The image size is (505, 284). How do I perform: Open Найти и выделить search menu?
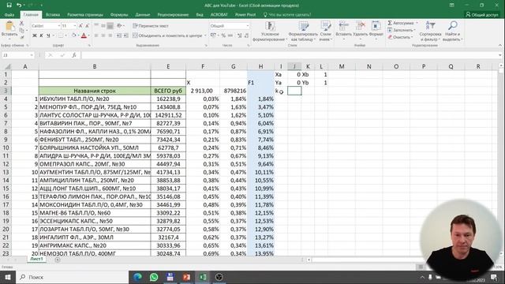pyautogui.click(x=452, y=31)
